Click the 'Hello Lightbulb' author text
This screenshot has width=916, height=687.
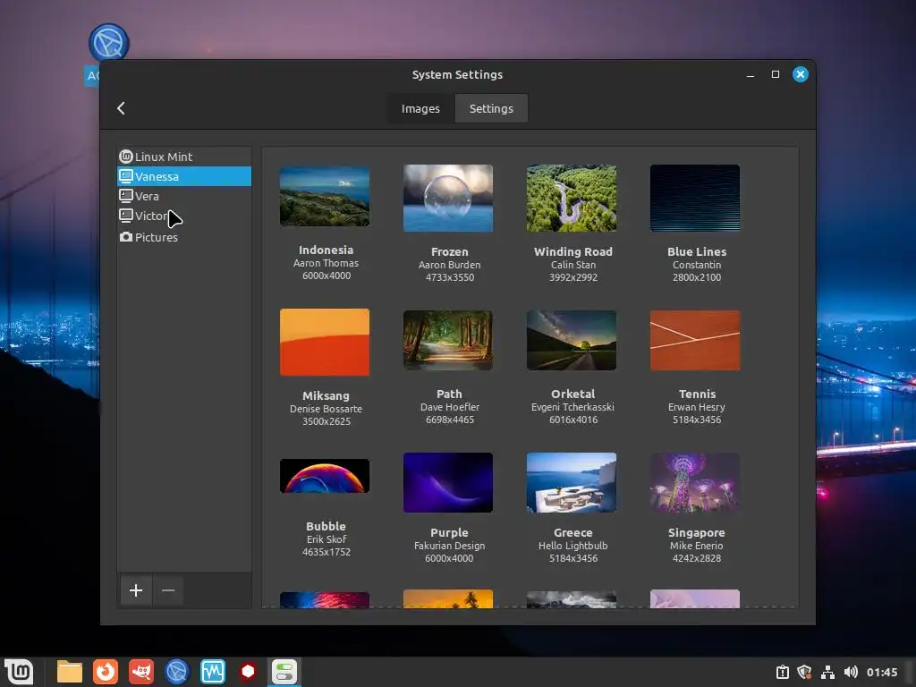[573, 546]
